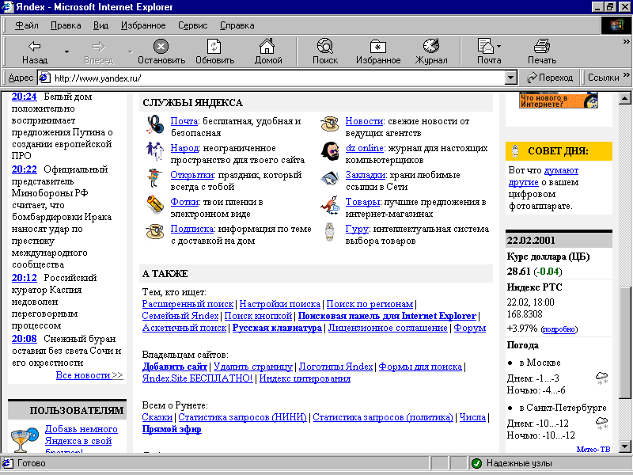Click the Надежные узлы security zone icon
This screenshot has width=633, height=475.
477,463
